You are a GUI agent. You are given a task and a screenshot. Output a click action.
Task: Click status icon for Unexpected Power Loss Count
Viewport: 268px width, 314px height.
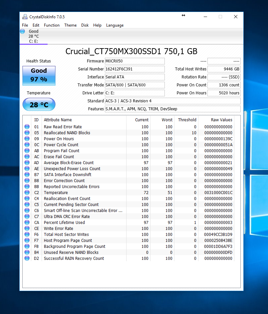click(x=27, y=168)
